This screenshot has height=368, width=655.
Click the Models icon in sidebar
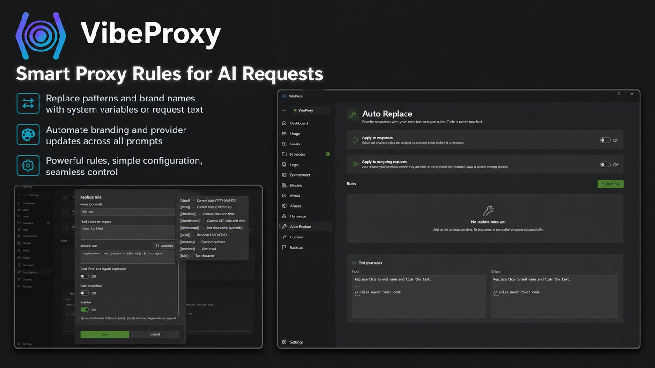click(284, 185)
